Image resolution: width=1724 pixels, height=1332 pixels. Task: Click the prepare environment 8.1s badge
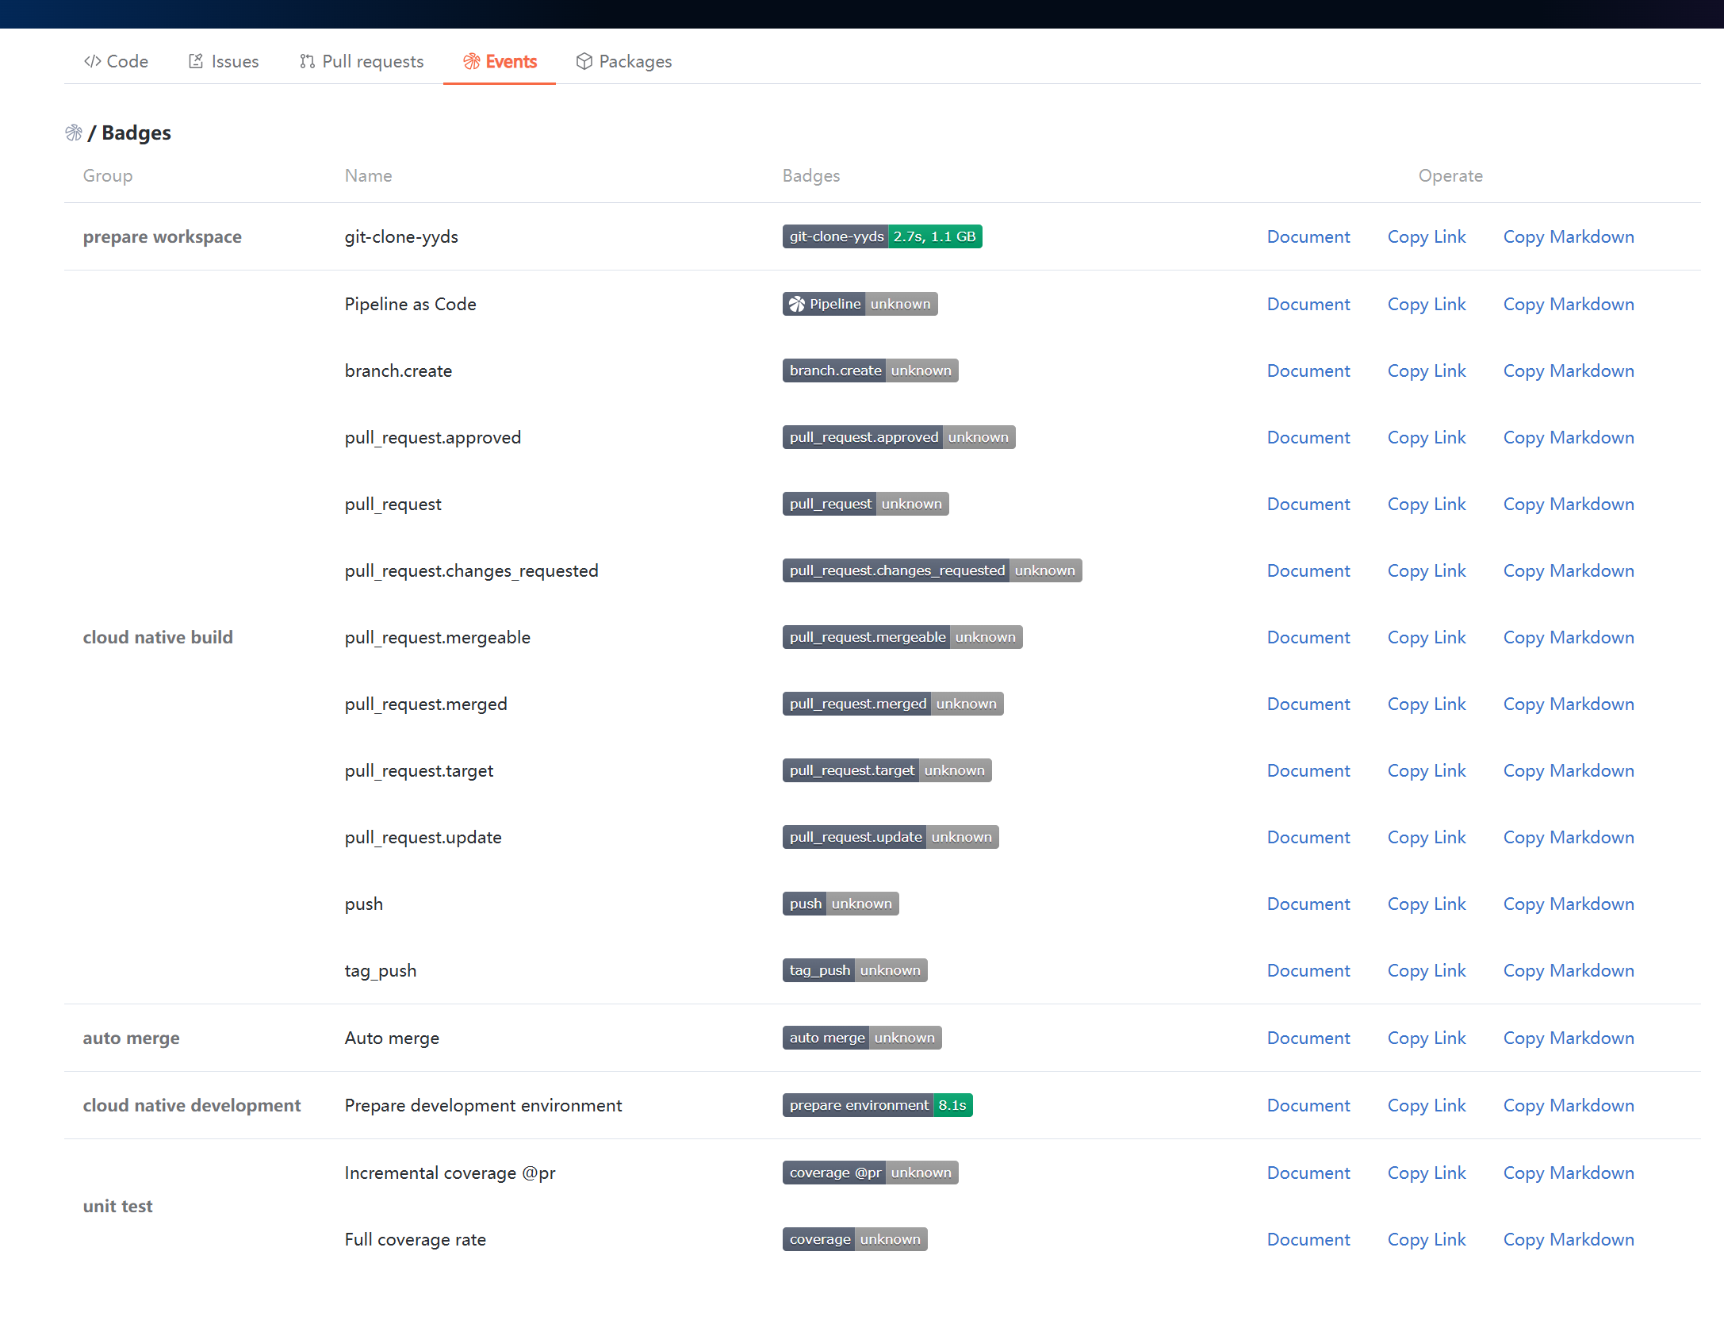point(877,1105)
